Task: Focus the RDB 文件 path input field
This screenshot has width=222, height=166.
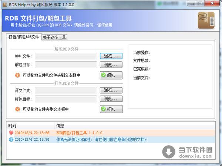Action: click(66, 56)
